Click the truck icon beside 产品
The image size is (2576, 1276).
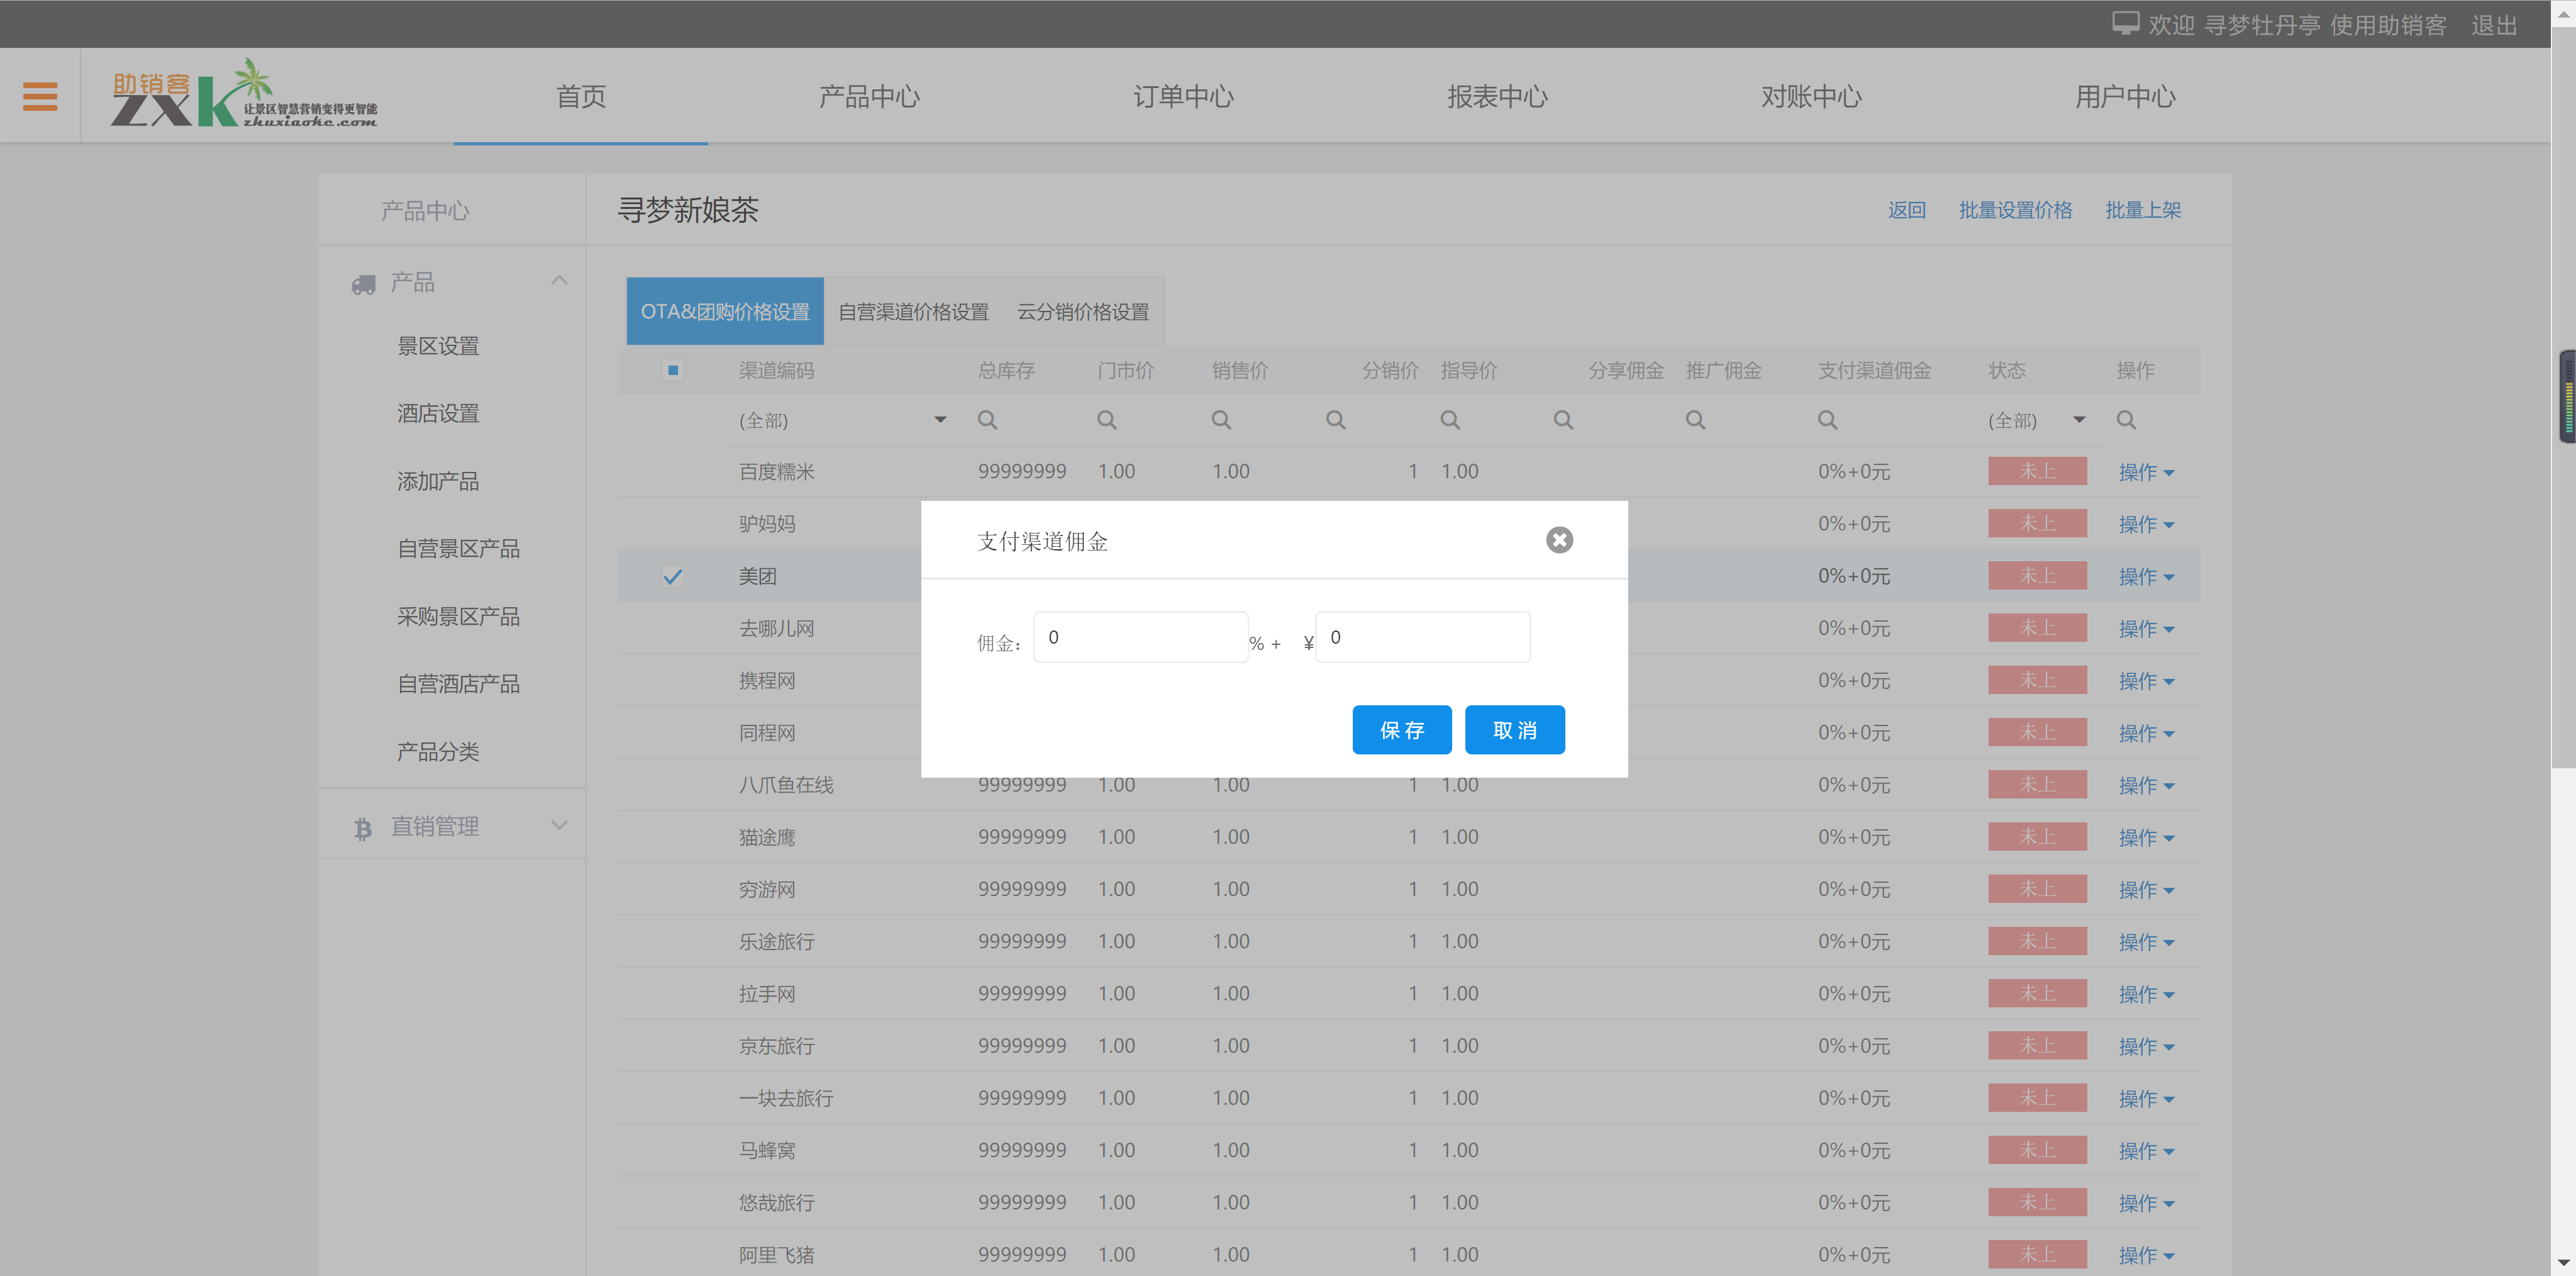tap(363, 284)
